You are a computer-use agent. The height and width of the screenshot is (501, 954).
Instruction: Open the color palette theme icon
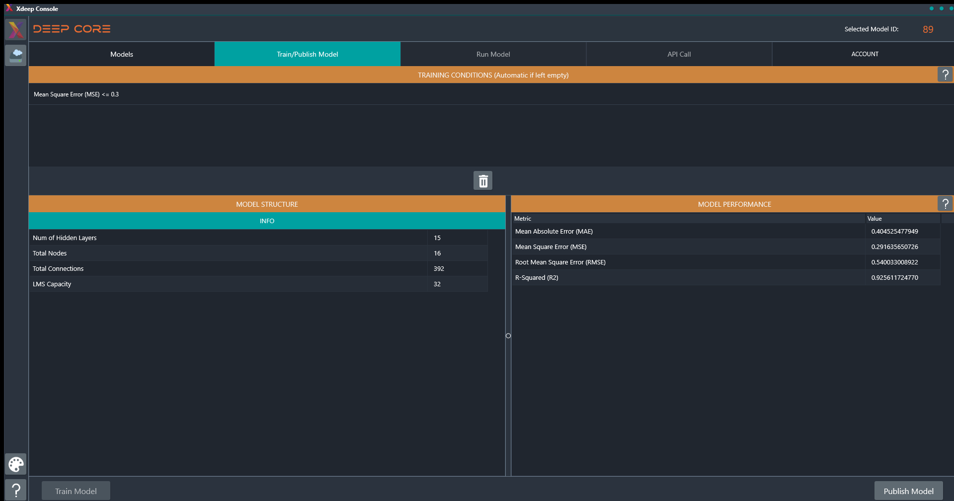16,464
